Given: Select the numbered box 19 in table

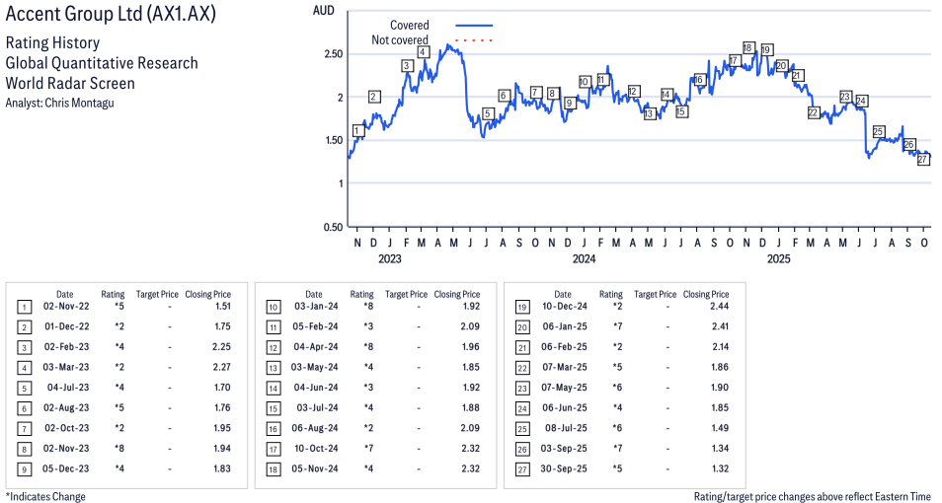Looking at the screenshot, I should pyautogui.click(x=520, y=307).
